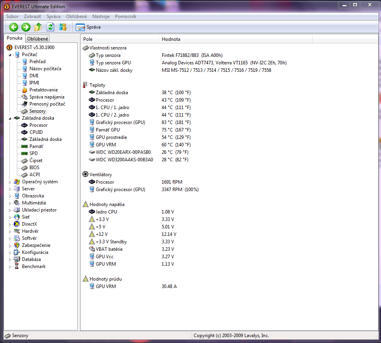
Task: Collapse the Základná doska tree node
Action: (10, 119)
